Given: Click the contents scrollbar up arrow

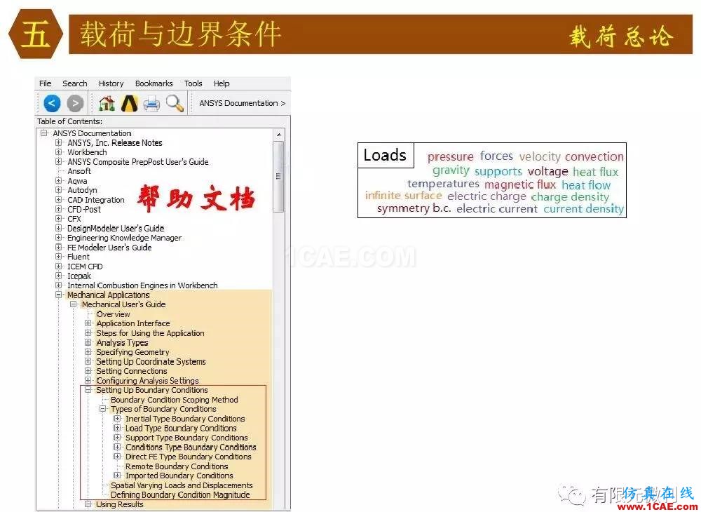Looking at the screenshot, I should click(278, 135).
